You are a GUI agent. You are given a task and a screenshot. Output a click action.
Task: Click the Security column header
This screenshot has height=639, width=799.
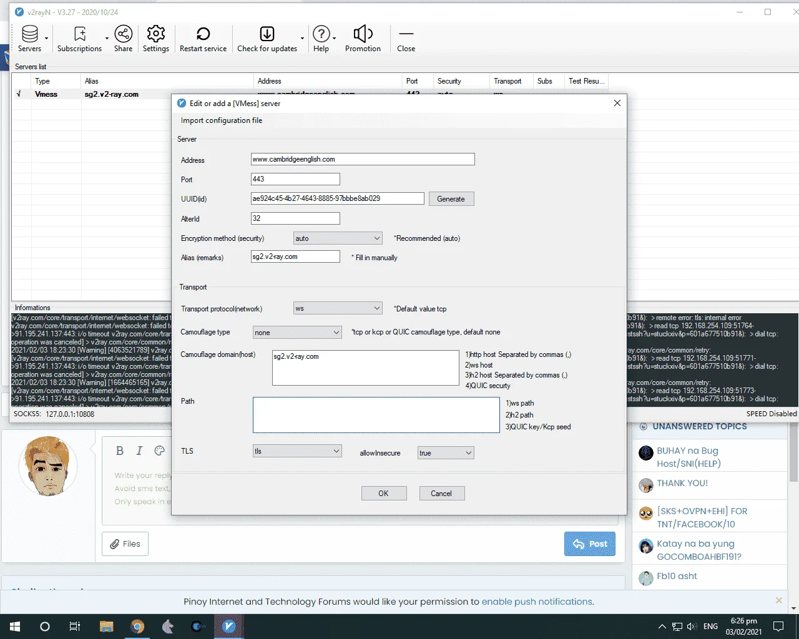click(461, 81)
